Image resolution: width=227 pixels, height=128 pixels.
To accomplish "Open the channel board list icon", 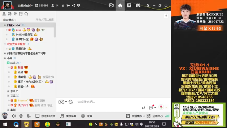I will tap(129, 5).
